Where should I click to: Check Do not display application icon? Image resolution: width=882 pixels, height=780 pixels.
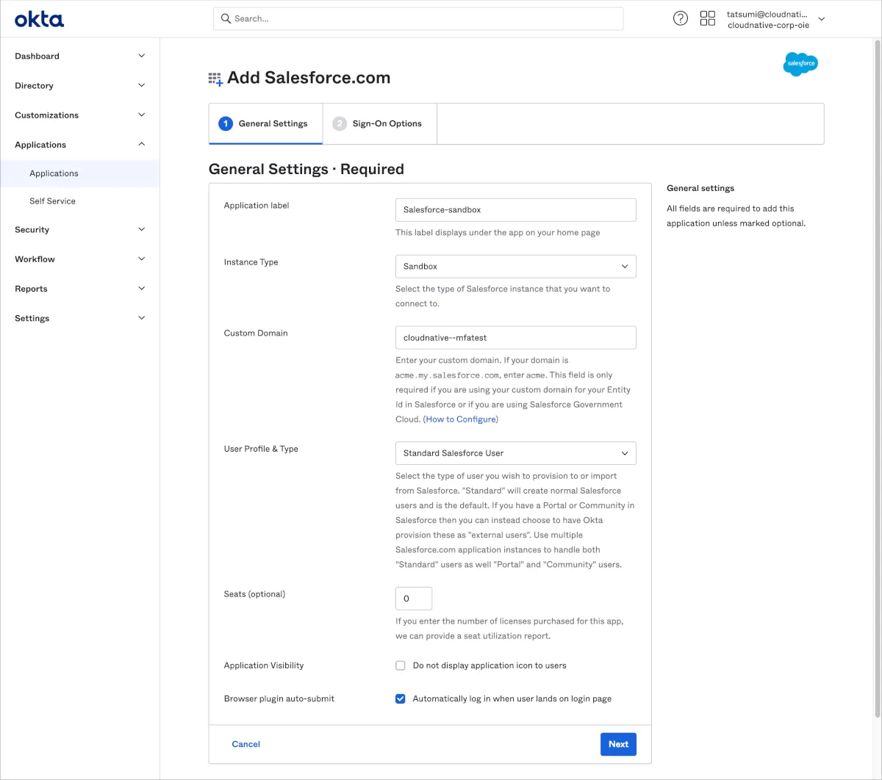click(401, 665)
